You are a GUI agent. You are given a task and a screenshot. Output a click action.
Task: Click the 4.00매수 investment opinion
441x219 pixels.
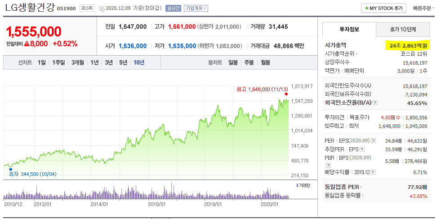pyautogui.click(x=391, y=118)
